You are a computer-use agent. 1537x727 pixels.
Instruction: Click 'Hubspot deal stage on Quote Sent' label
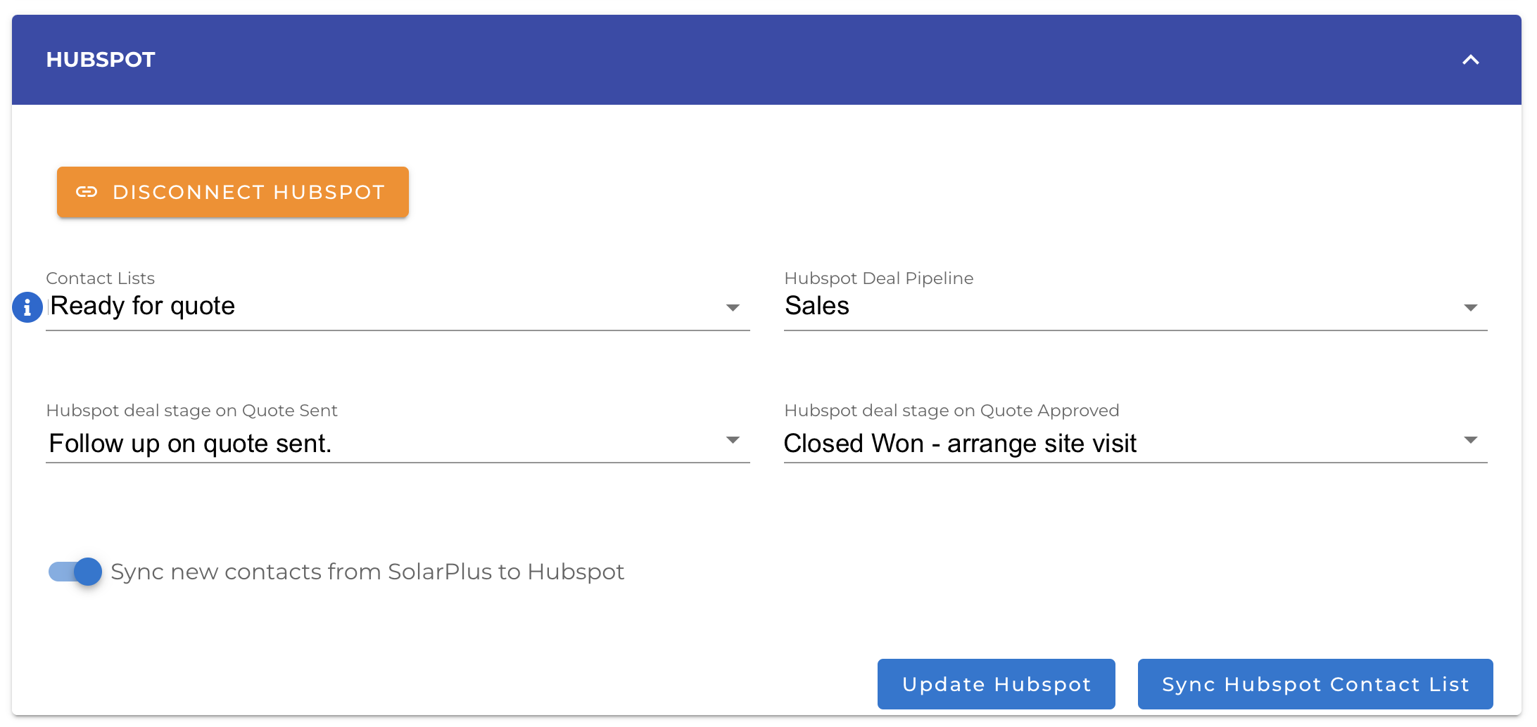pos(191,411)
